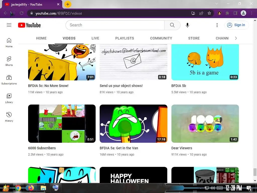Viewport: 257px width, 193px height.
Task: Open the browser extensions puzzle icon
Action: click(x=227, y=13)
